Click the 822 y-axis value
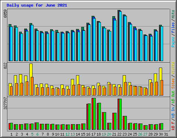177x138 pixels. (5, 66)
